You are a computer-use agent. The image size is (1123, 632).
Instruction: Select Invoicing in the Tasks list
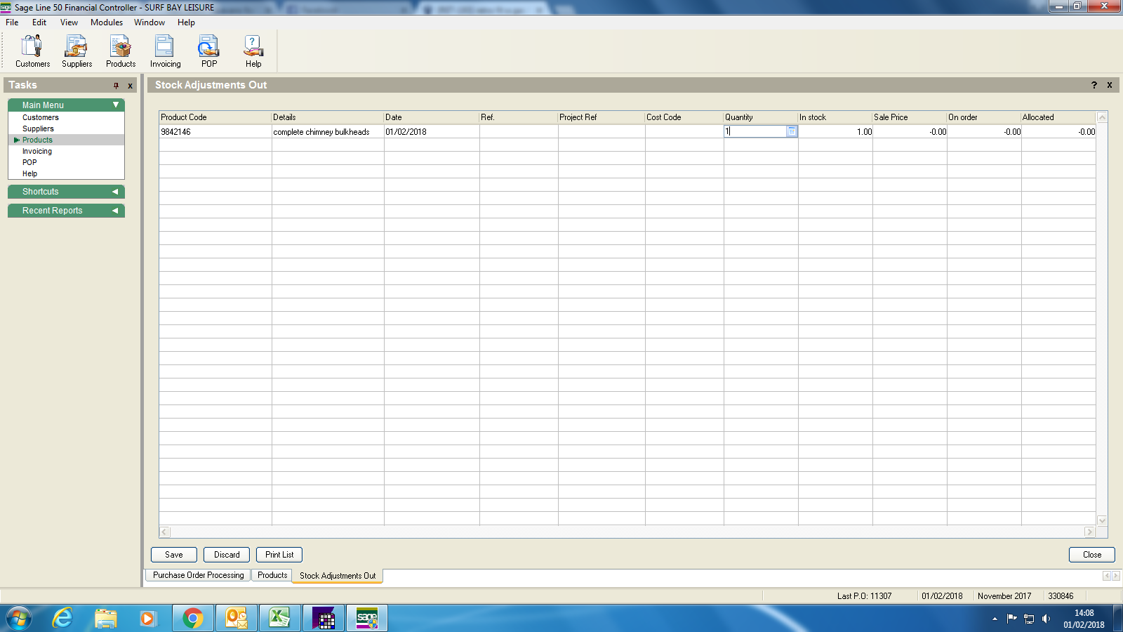37,151
